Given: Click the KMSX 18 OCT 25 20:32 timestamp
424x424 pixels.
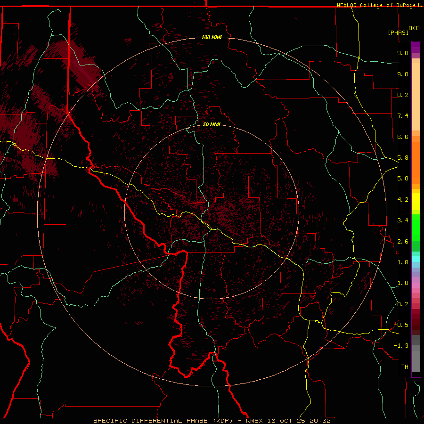Looking at the screenshot, I should [x=288, y=421].
